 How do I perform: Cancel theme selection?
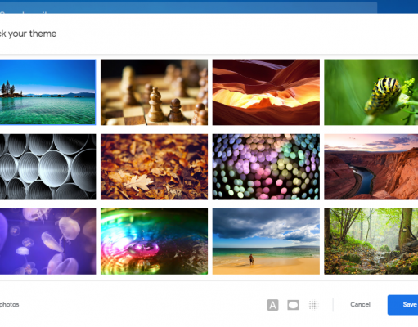pyautogui.click(x=360, y=304)
